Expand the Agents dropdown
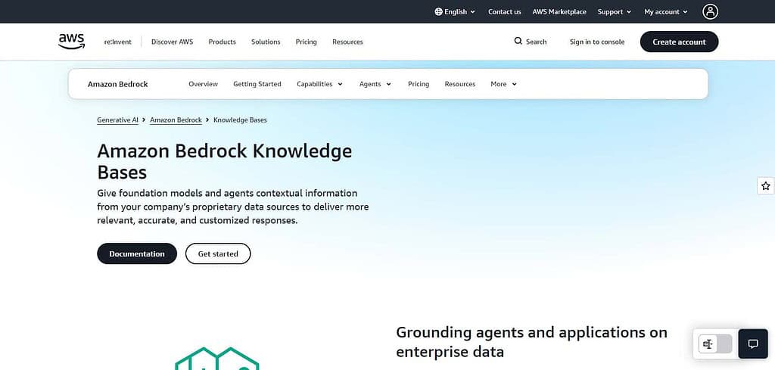775x370 pixels. (375, 84)
